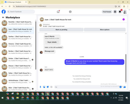Screen dimensions: 130x104
Task: Click the back arrow beside Marketplace
Action: pyautogui.click(x=3, y=17)
